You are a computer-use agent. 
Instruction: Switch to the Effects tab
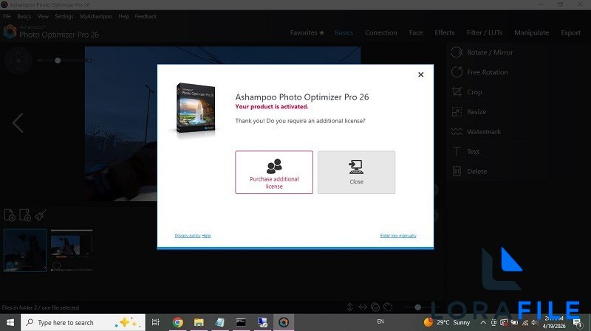pyautogui.click(x=445, y=32)
